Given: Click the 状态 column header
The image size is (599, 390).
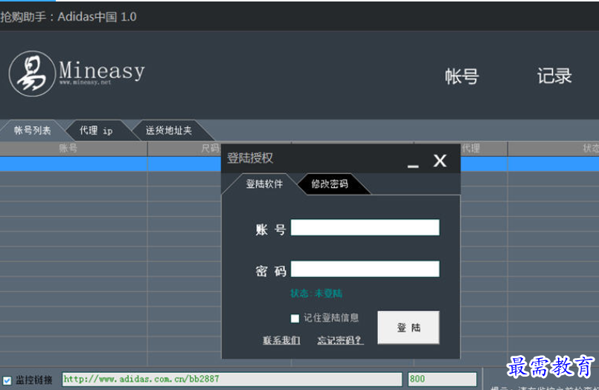Looking at the screenshot, I should [553, 149].
